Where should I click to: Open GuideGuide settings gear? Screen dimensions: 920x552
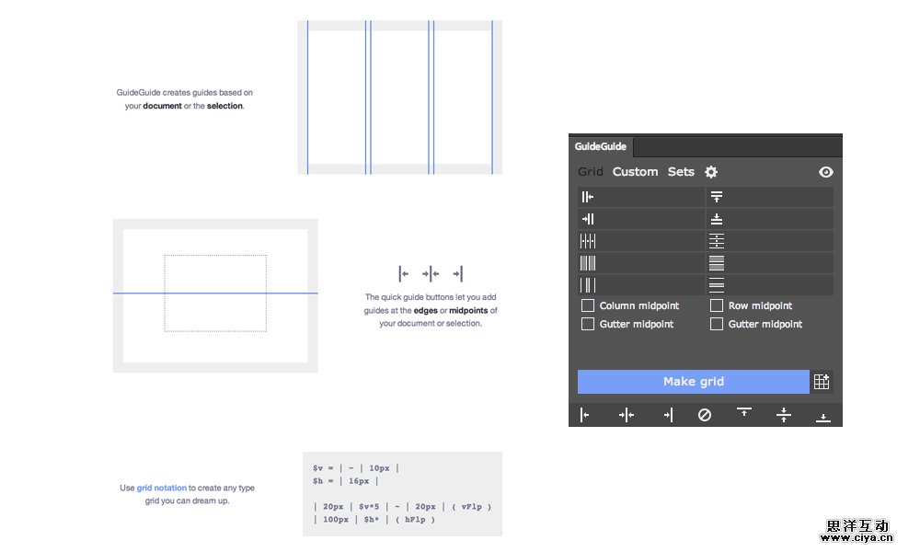711,172
